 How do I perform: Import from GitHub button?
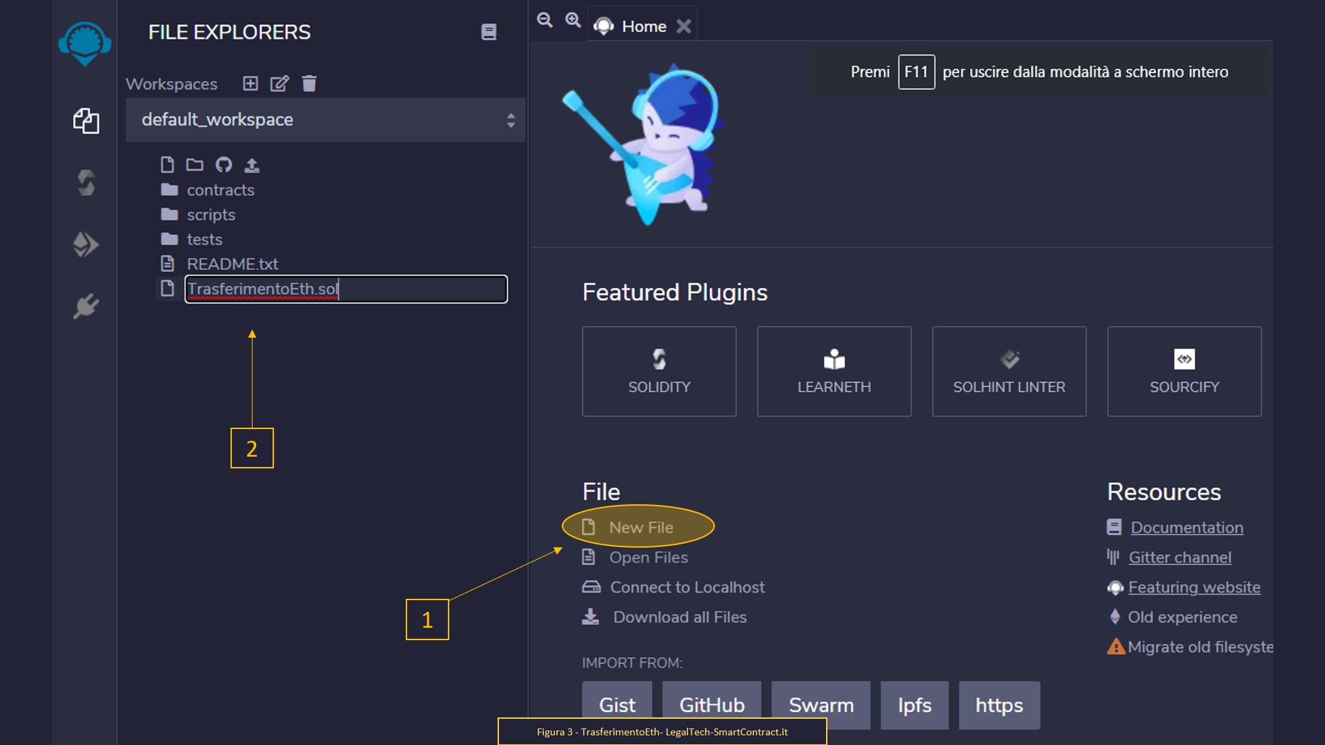pos(712,705)
